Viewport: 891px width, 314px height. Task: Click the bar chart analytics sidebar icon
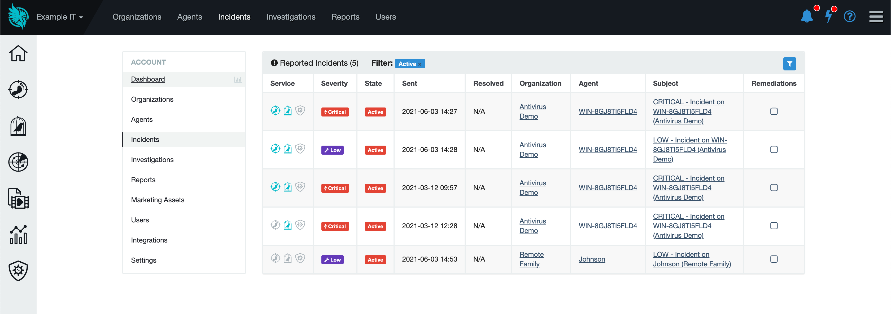coord(18,235)
